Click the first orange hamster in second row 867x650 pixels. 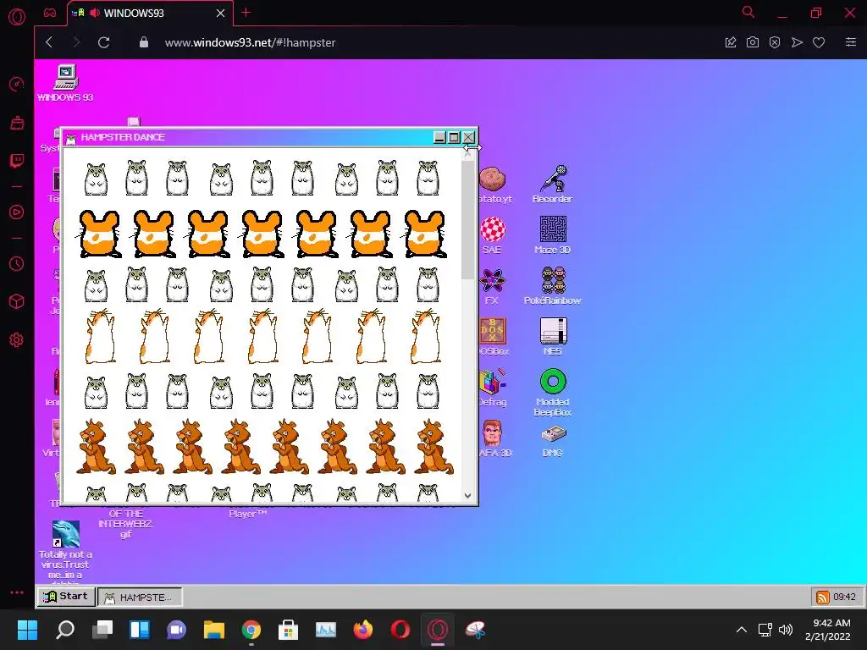(x=99, y=234)
